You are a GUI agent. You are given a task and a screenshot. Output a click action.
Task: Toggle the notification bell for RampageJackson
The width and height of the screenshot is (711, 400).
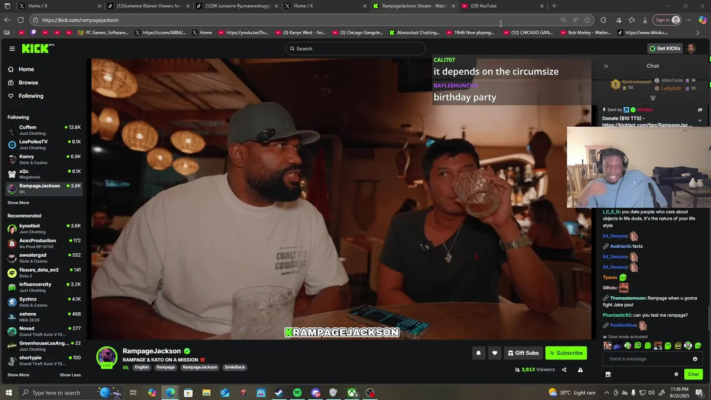(x=478, y=353)
